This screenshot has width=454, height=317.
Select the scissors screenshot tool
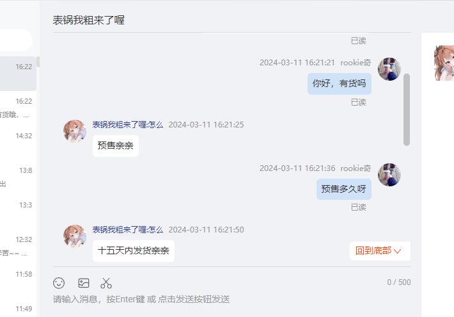click(x=106, y=283)
